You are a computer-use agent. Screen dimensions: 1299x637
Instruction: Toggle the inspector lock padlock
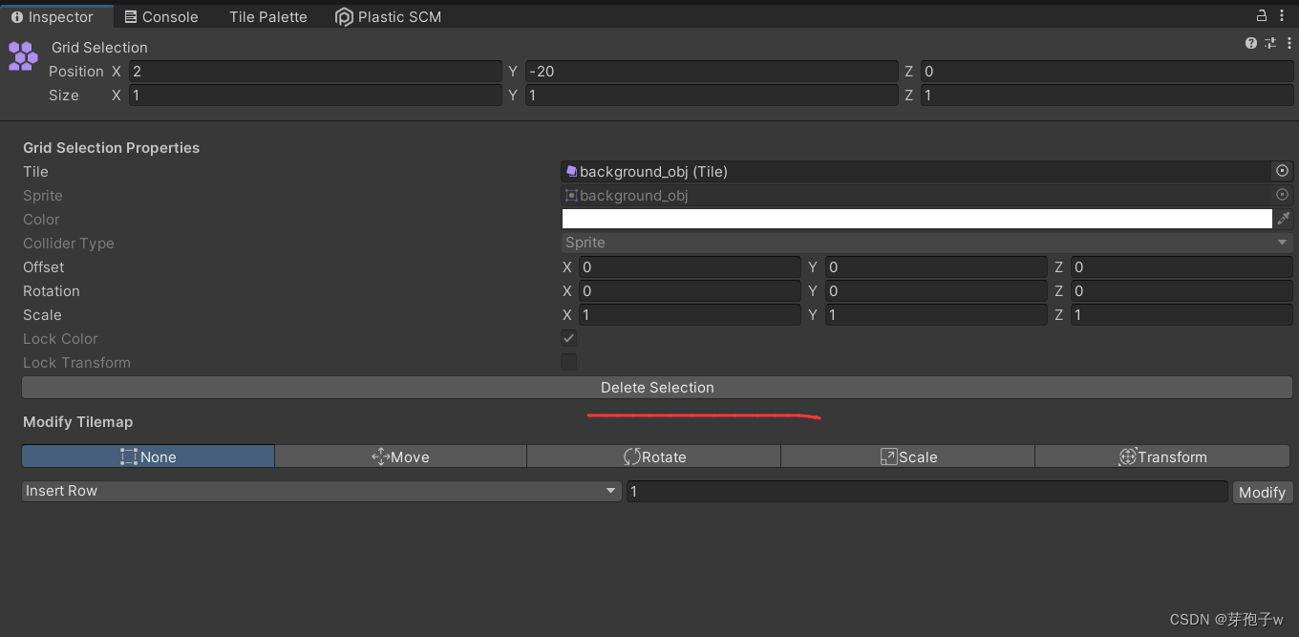pos(1261,16)
